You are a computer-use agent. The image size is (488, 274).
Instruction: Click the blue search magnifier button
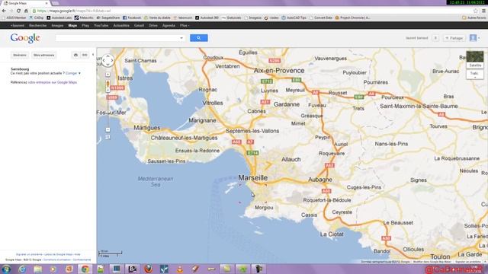[198, 38]
